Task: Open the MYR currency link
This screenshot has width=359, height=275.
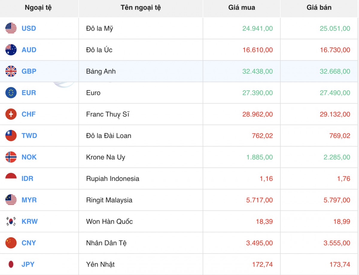Action: (29, 200)
